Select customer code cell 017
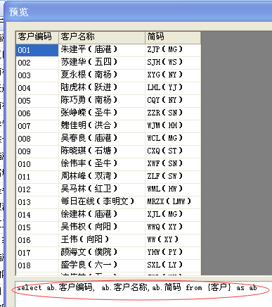Viewport: 272px width, 307px height. tap(37, 253)
